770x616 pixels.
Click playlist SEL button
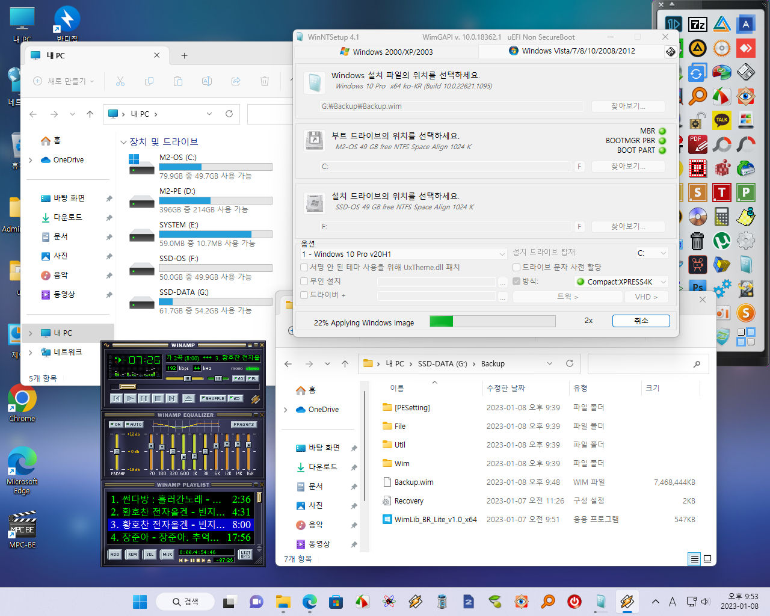coord(150,554)
